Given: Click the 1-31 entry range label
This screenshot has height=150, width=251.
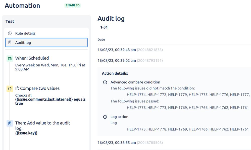Looking at the screenshot, I should click(104, 27).
